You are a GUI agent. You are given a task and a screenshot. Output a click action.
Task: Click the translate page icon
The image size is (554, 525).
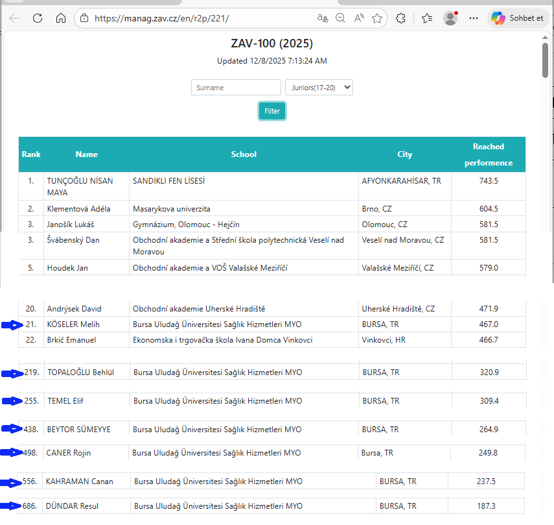(322, 18)
